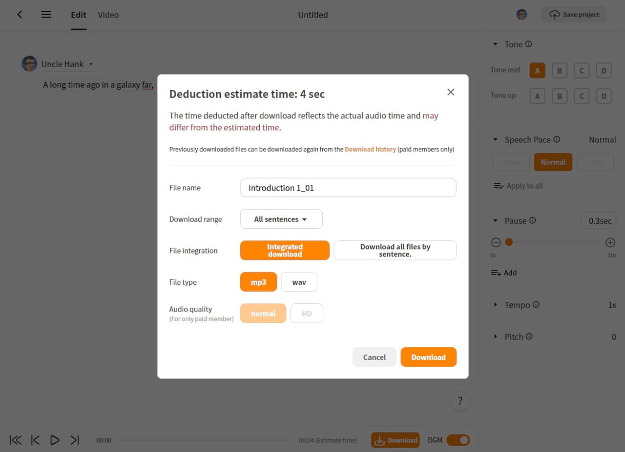The height and width of the screenshot is (452, 625).
Task: Switch to the Video tab
Action: pyautogui.click(x=108, y=15)
